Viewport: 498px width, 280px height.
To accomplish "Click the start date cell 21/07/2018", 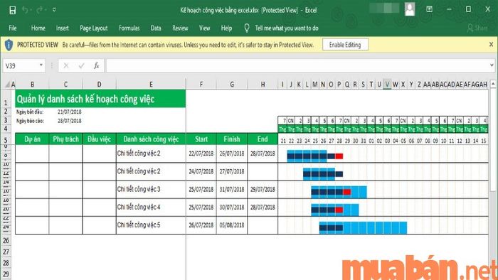I will [x=69, y=112].
